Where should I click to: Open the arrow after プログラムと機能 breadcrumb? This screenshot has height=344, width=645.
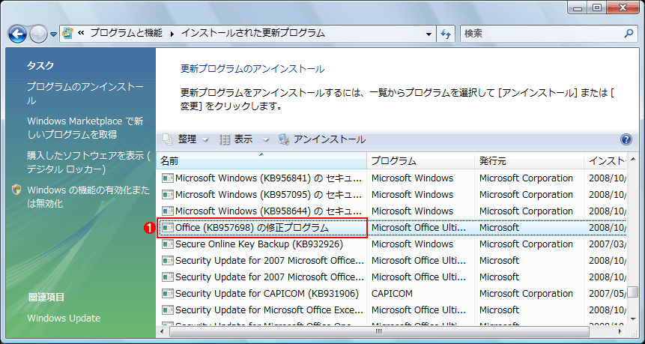(172, 34)
